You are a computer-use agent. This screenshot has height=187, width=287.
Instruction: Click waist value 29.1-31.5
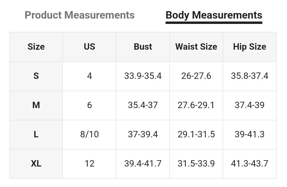tap(196, 134)
